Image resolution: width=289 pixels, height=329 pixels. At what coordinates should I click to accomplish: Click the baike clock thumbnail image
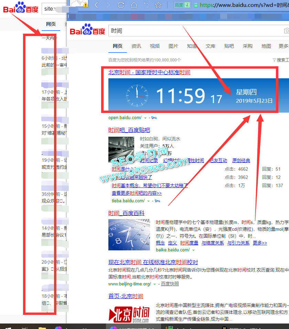(129, 235)
